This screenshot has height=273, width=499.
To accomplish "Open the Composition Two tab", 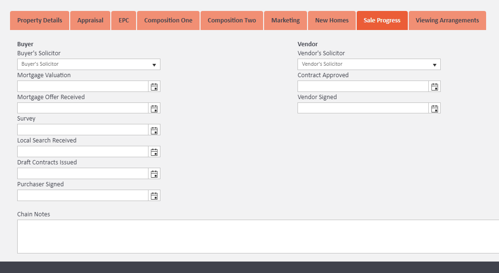I will pyautogui.click(x=232, y=20).
